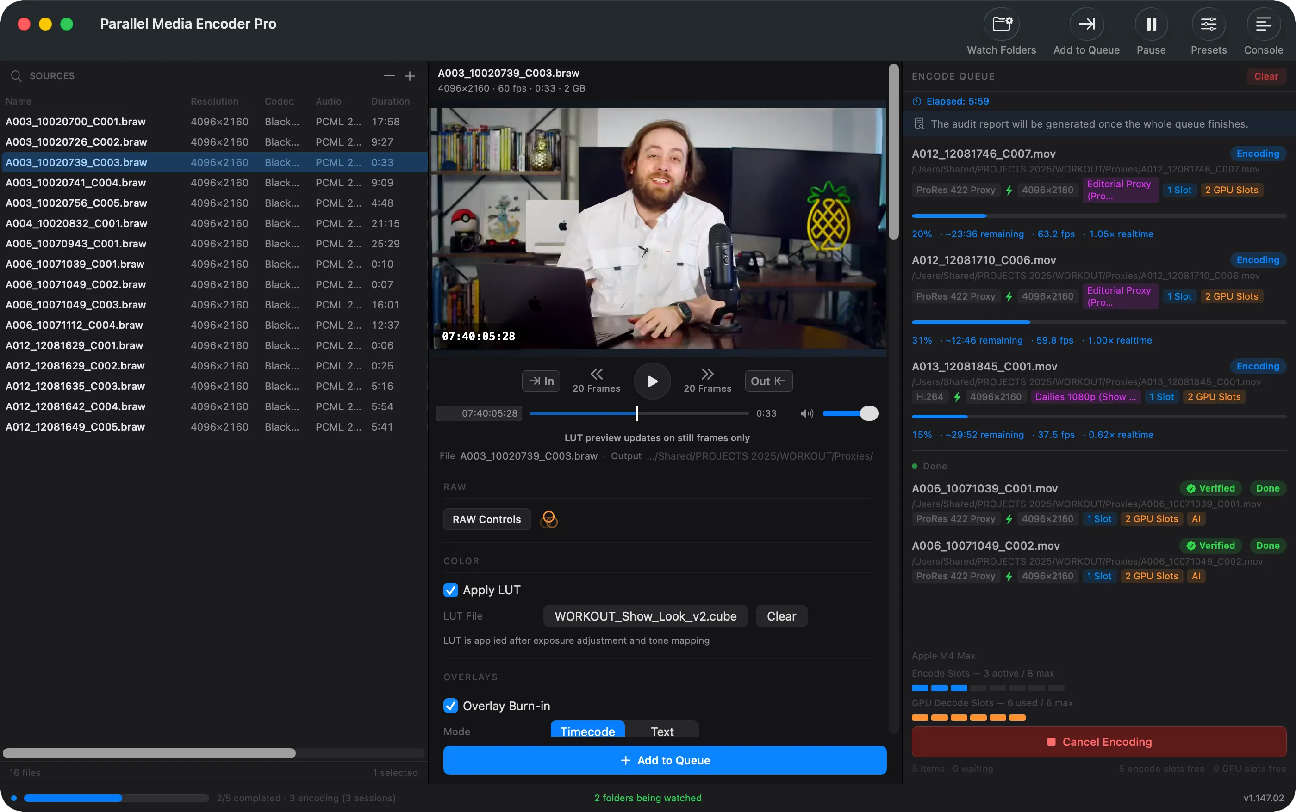Mute audio via the speaker icon
The image size is (1296, 812).
coord(806,413)
